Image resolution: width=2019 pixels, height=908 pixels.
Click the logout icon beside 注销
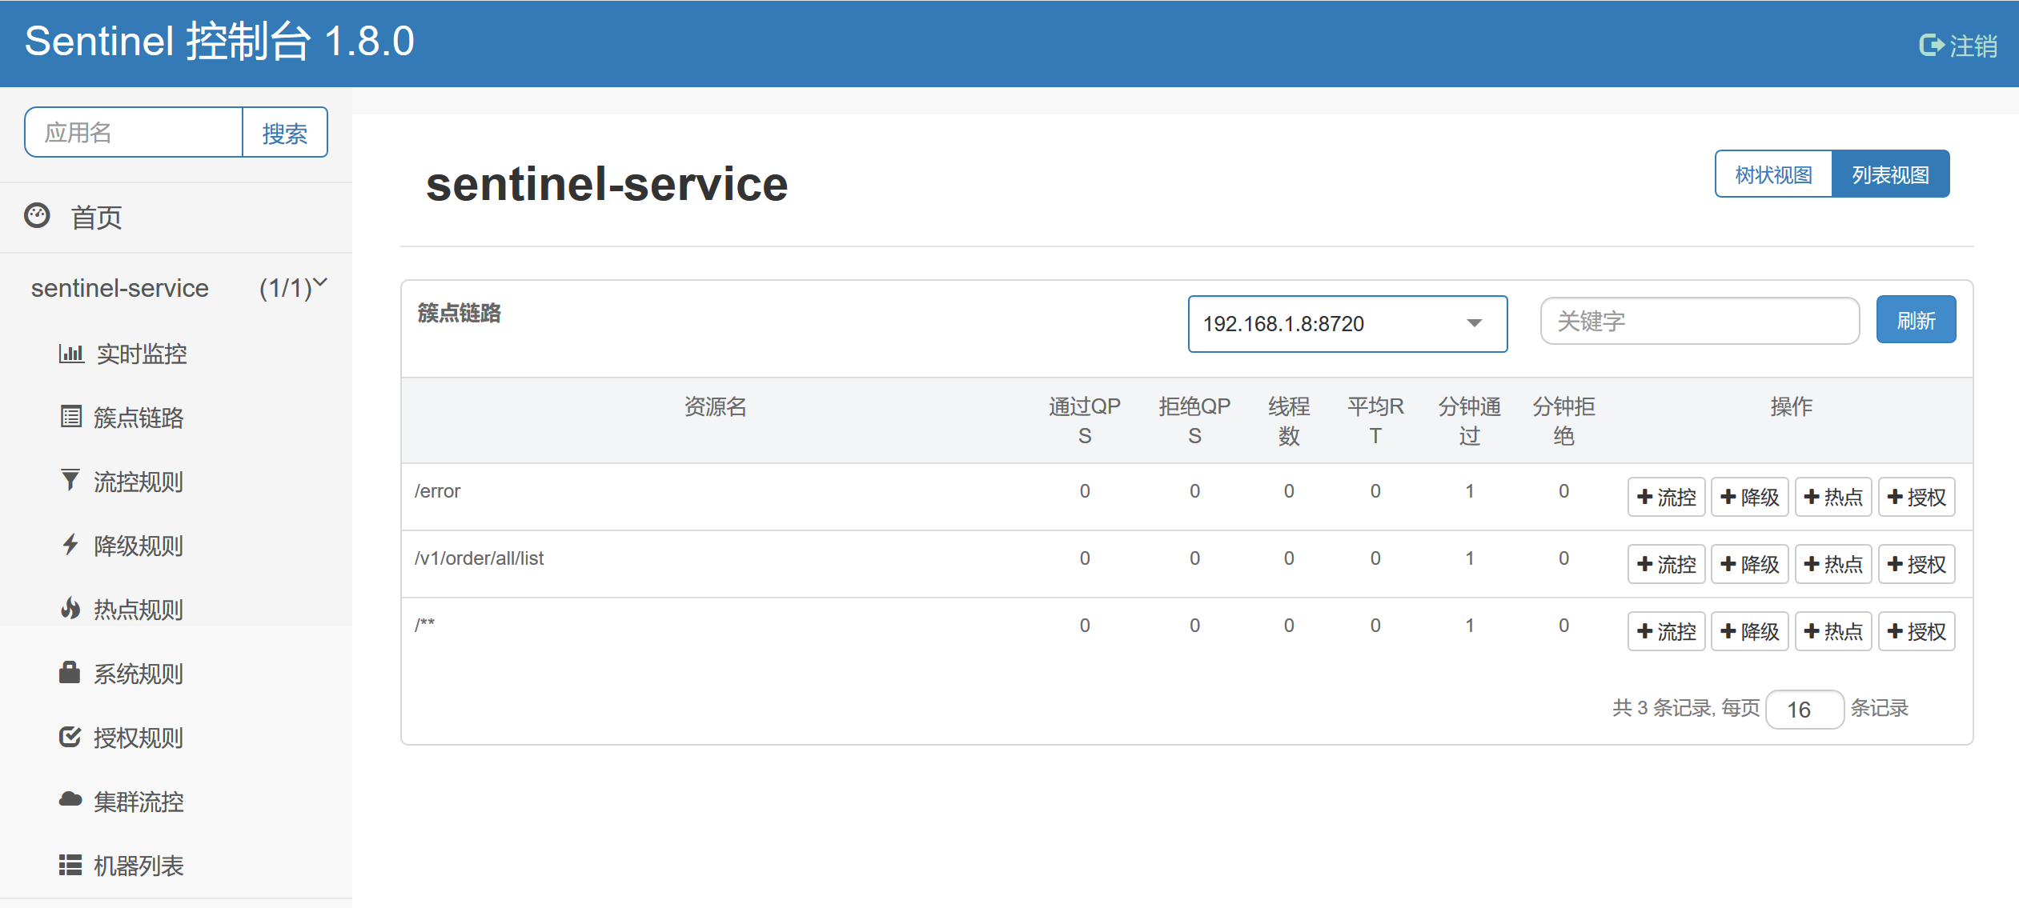(x=1930, y=46)
